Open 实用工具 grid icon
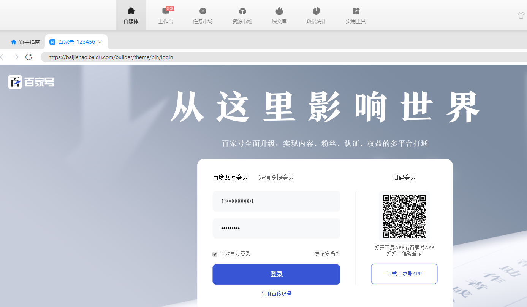527x307 pixels. coord(356,11)
